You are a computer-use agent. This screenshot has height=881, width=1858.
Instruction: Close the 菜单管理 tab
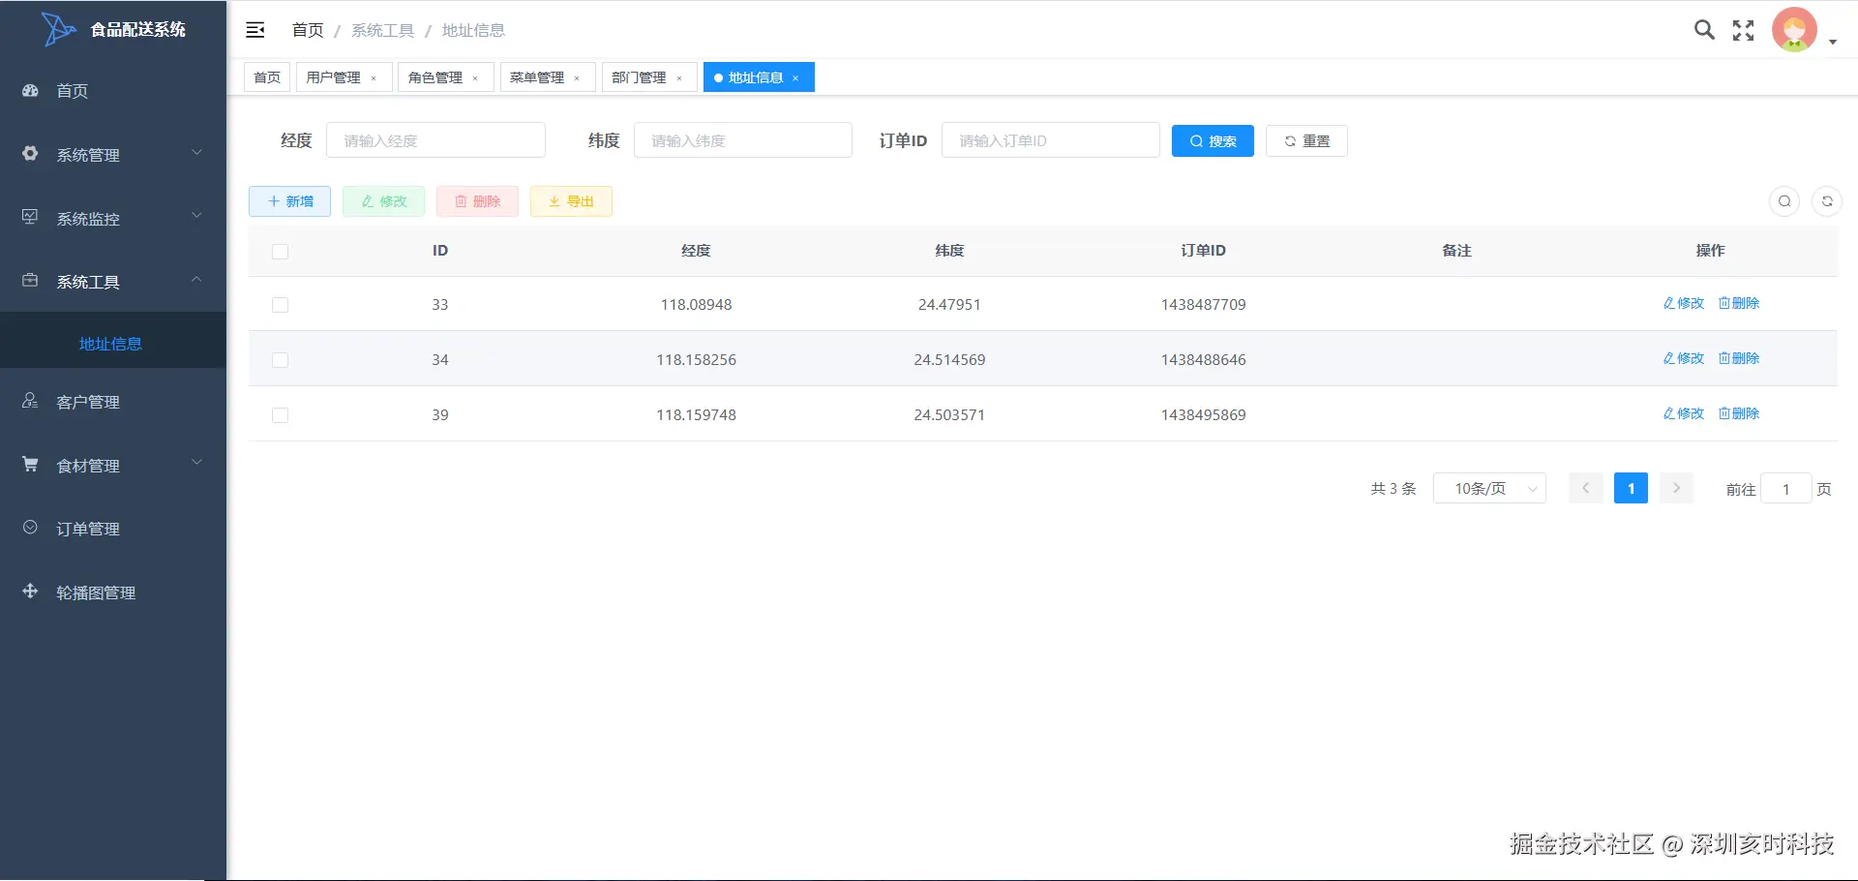tap(577, 78)
